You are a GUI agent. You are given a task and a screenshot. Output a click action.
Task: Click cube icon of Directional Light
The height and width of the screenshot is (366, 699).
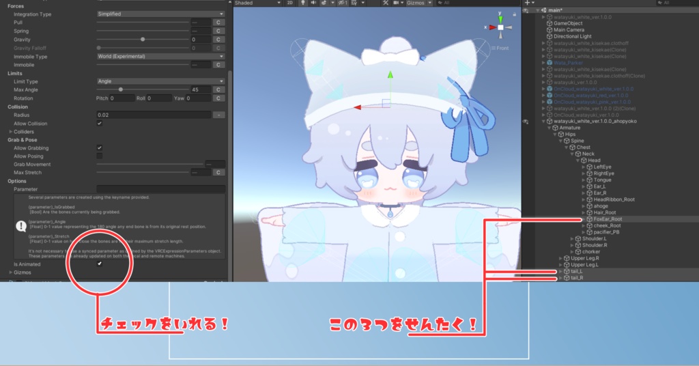pyautogui.click(x=550, y=37)
